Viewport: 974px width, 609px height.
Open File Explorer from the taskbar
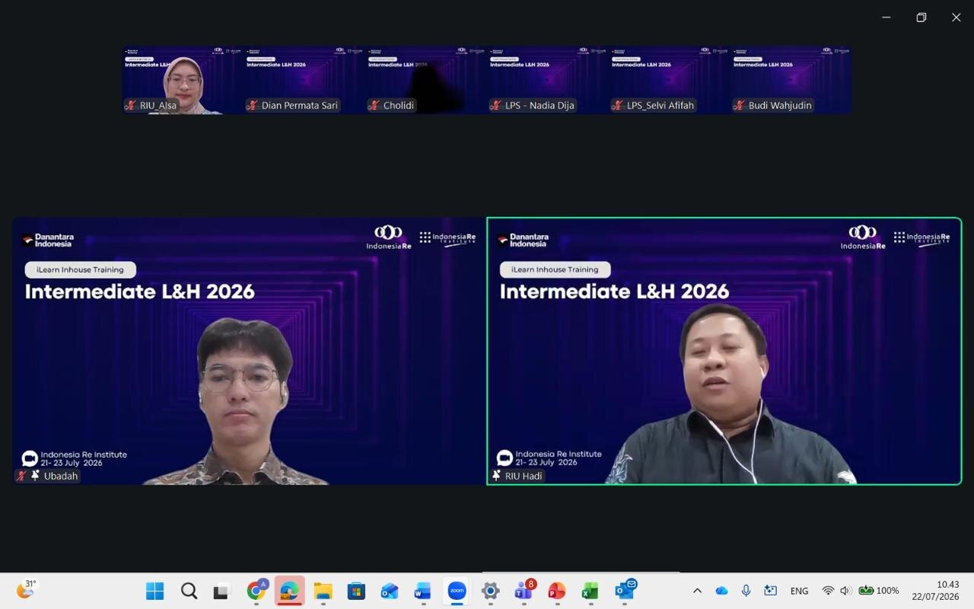point(323,591)
